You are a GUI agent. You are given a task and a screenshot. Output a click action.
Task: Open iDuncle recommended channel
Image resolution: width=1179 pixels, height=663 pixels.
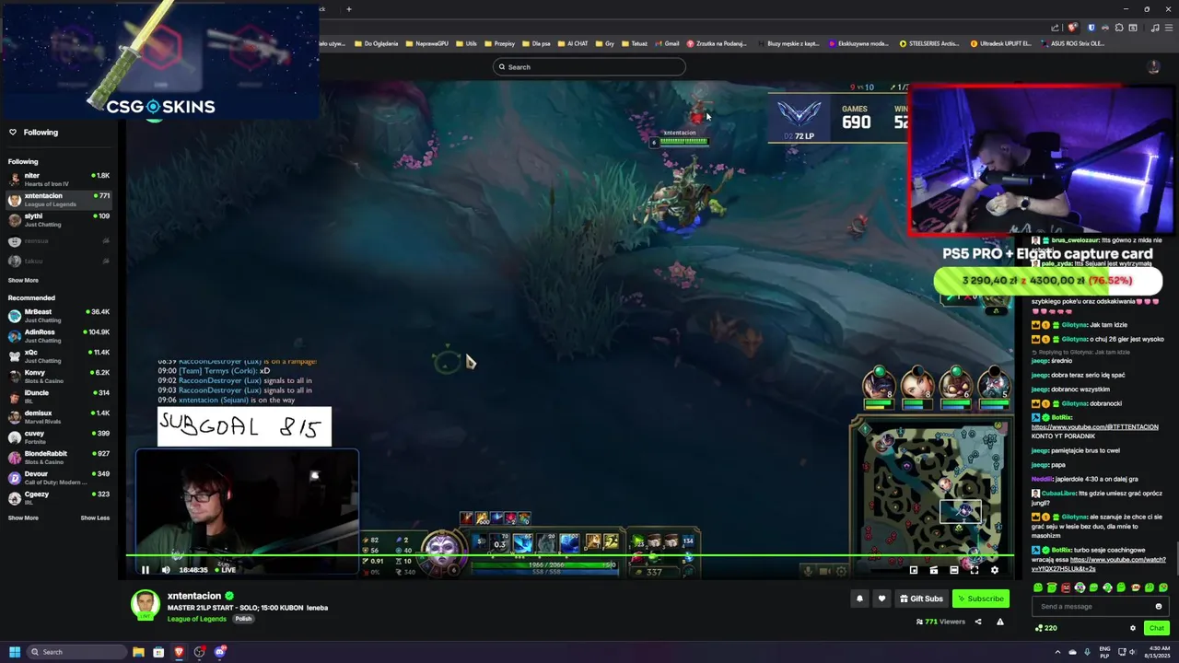point(59,396)
